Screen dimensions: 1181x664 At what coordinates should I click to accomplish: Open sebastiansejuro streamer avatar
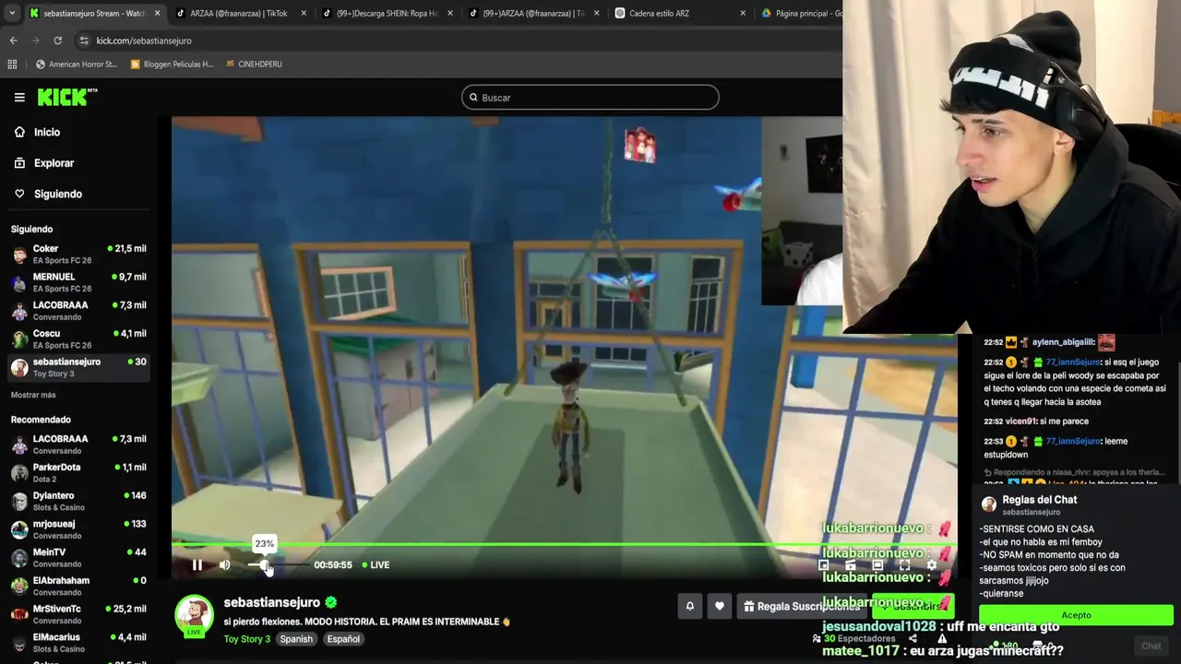point(195,615)
